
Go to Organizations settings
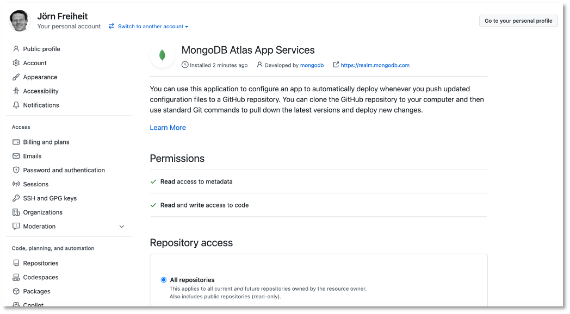click(x=43, y=212)
